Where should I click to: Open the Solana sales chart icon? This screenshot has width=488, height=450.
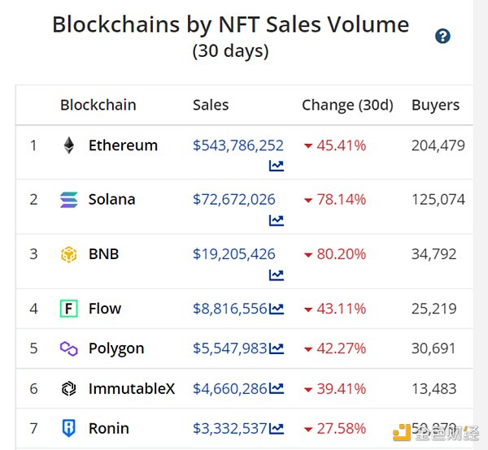click(277, 220)
